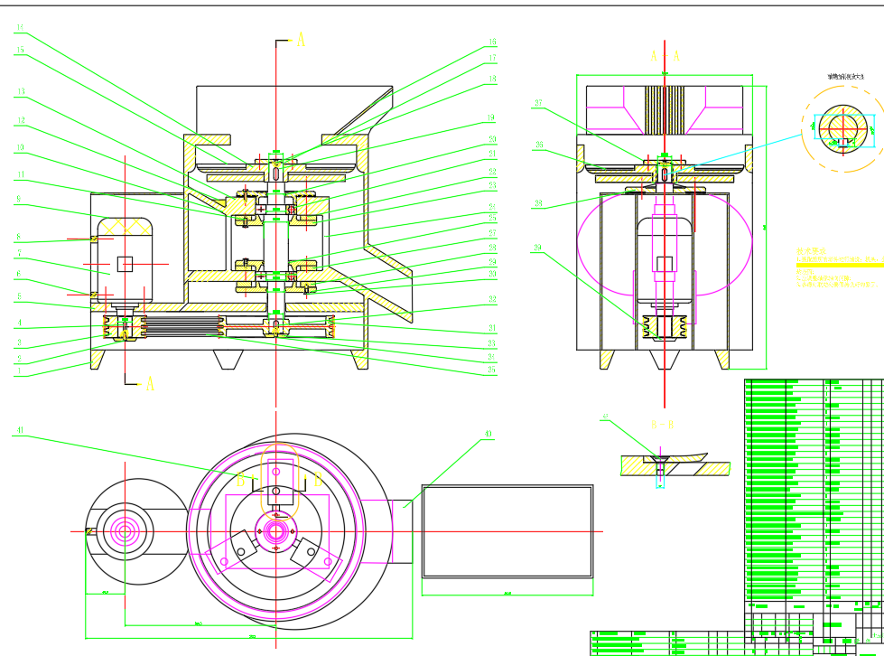Click the part number 29 callout label
This screenshot has width=884, height=656.
tap(492, 262)
